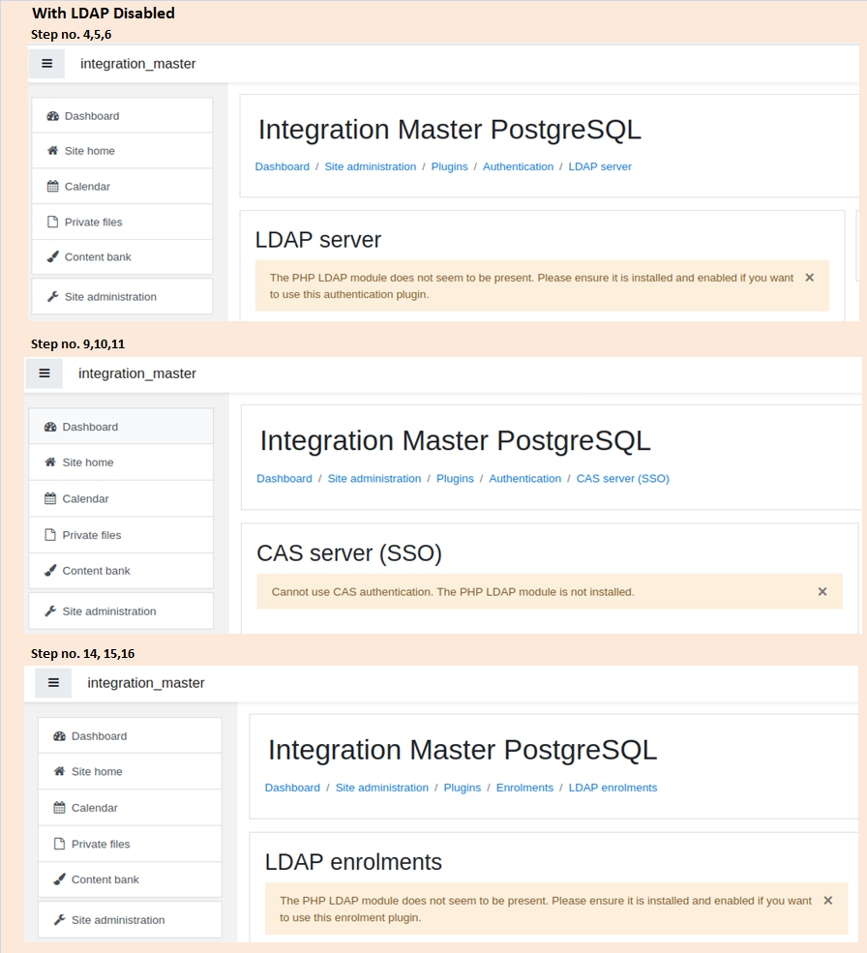The width and height of the screenshot is (867, 953).
Task: Click 'LDAP enrolments' section heading
Action: 353,862
